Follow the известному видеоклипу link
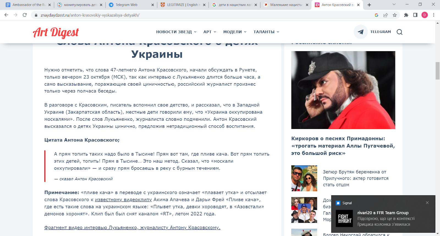This screenshot has width=440, height=236. 123,200
